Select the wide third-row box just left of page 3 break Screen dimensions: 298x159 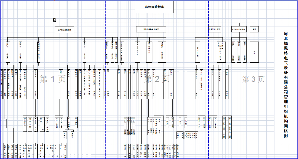[198, 52]
